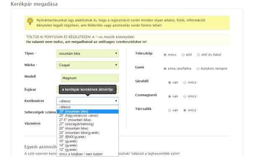
Task: Click the lightbulb tip icon
Action: [30, 21]
